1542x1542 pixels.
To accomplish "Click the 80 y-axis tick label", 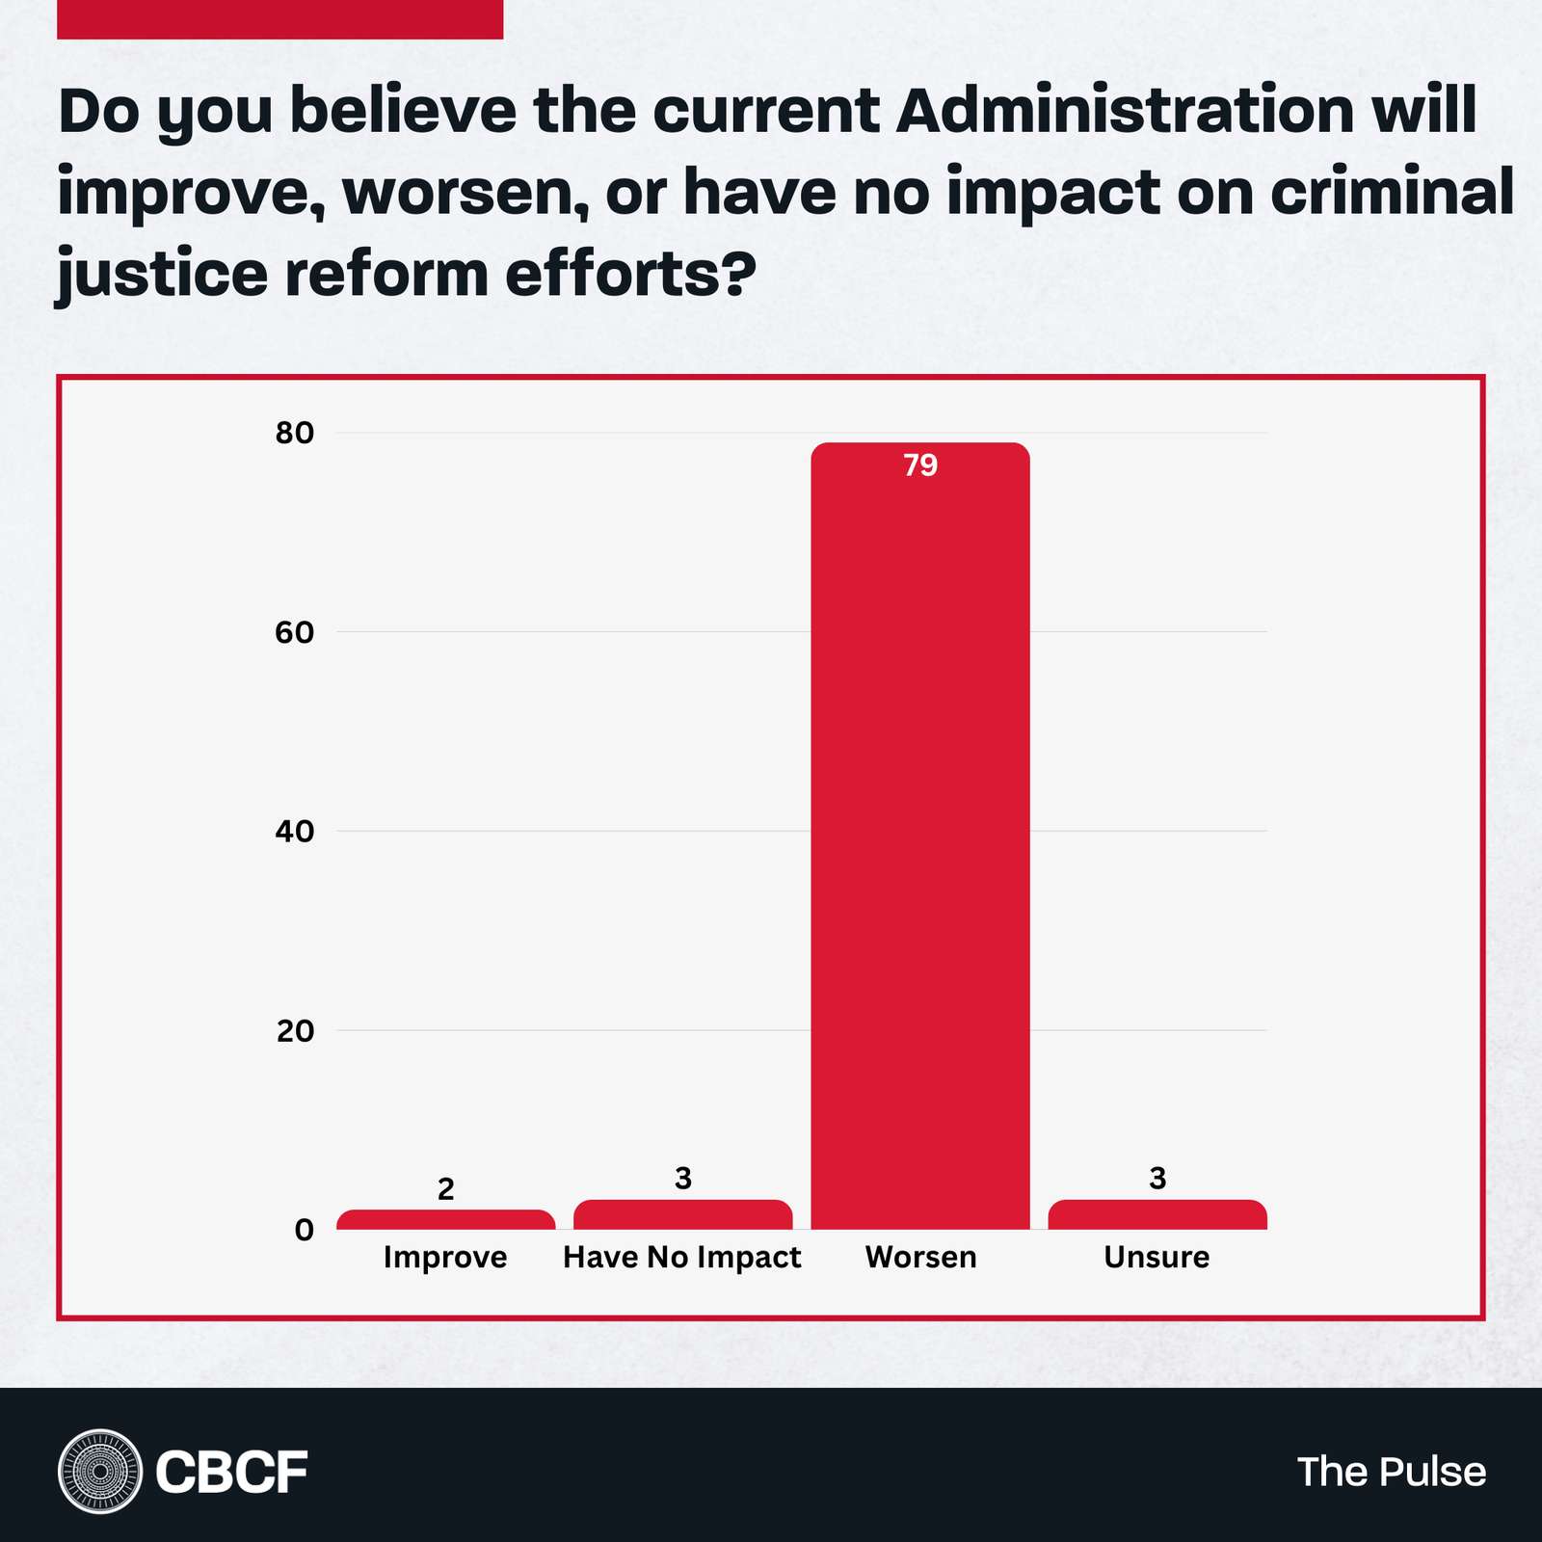I will (x=295, y=433).
